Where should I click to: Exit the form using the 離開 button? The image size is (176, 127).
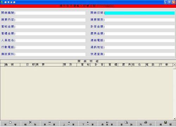(x=165, y=123)
